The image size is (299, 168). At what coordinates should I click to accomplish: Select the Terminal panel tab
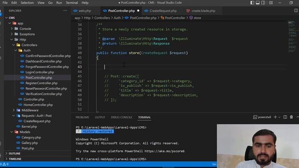pos(144,117)
